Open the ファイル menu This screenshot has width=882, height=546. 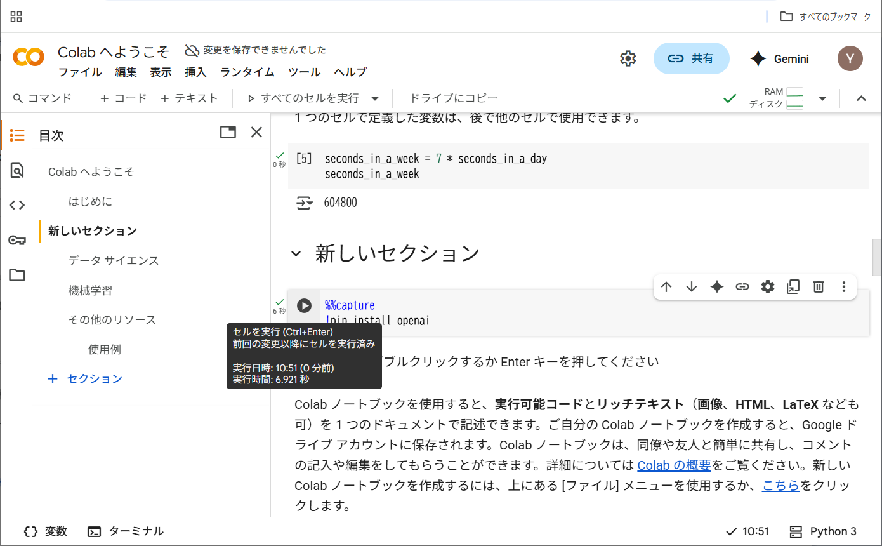coord(80,72)
